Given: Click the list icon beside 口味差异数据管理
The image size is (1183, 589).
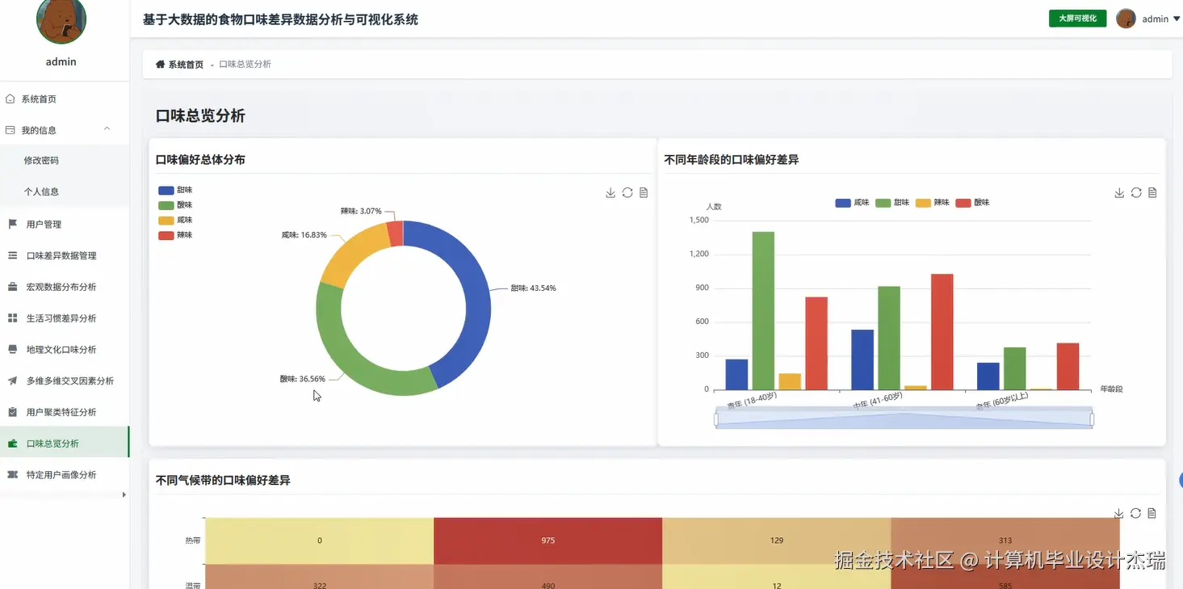Looking at the screenshot, I should pyautogui.click(x=12, y=255).
